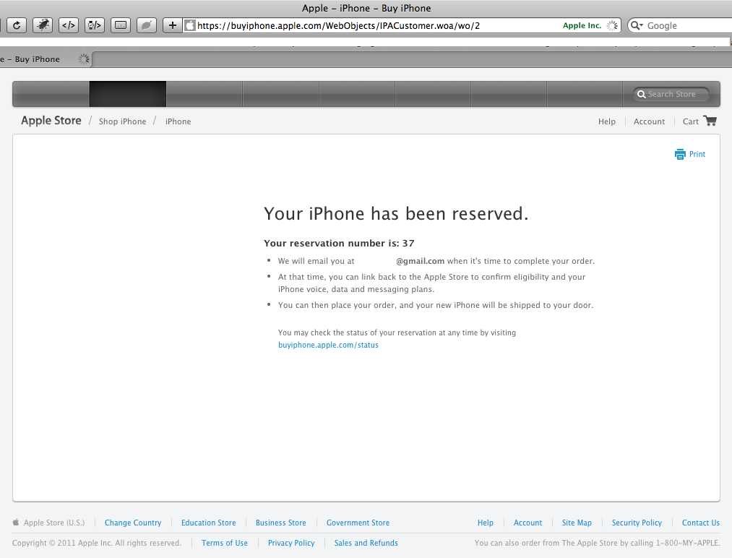Click the loading spinner in the address bar

(x=612, y=26)
